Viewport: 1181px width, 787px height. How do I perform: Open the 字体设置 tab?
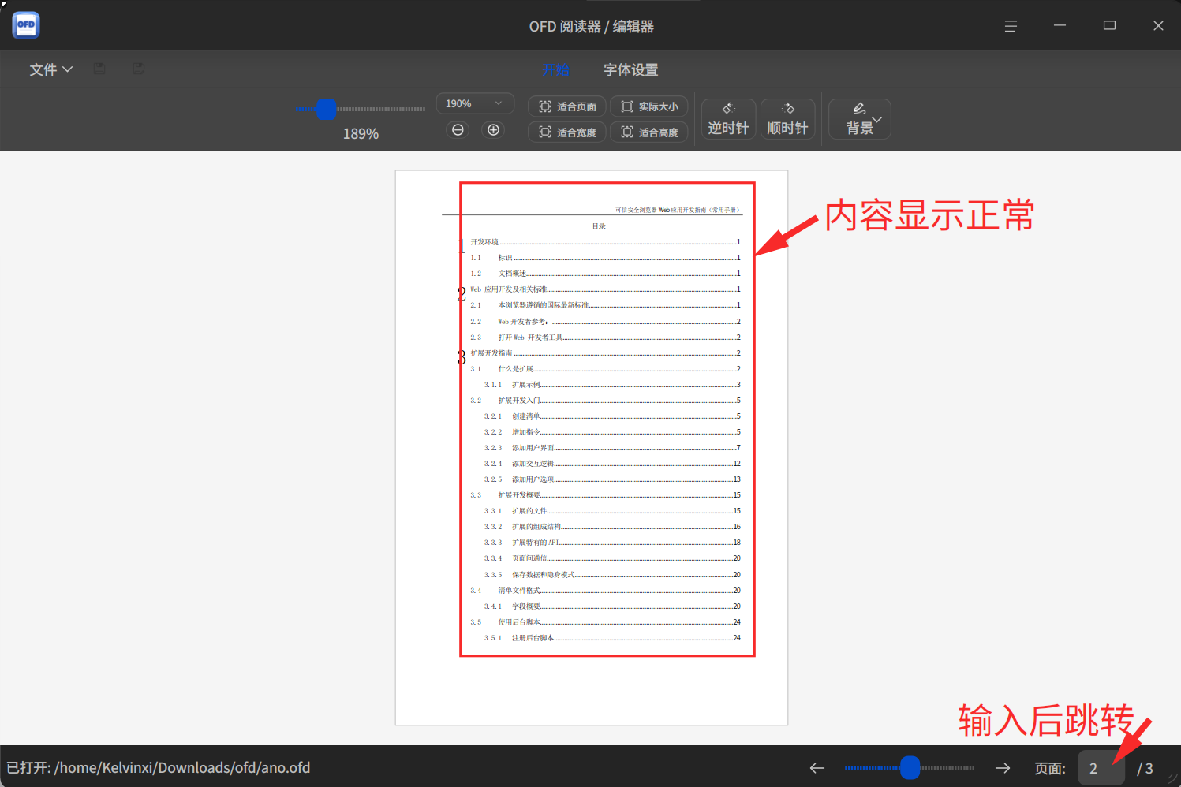pyautogui.click(x=630, y=69)
